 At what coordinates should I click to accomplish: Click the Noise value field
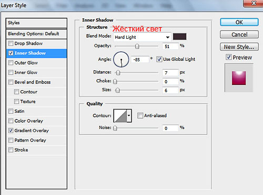click(x=170, y=128)
